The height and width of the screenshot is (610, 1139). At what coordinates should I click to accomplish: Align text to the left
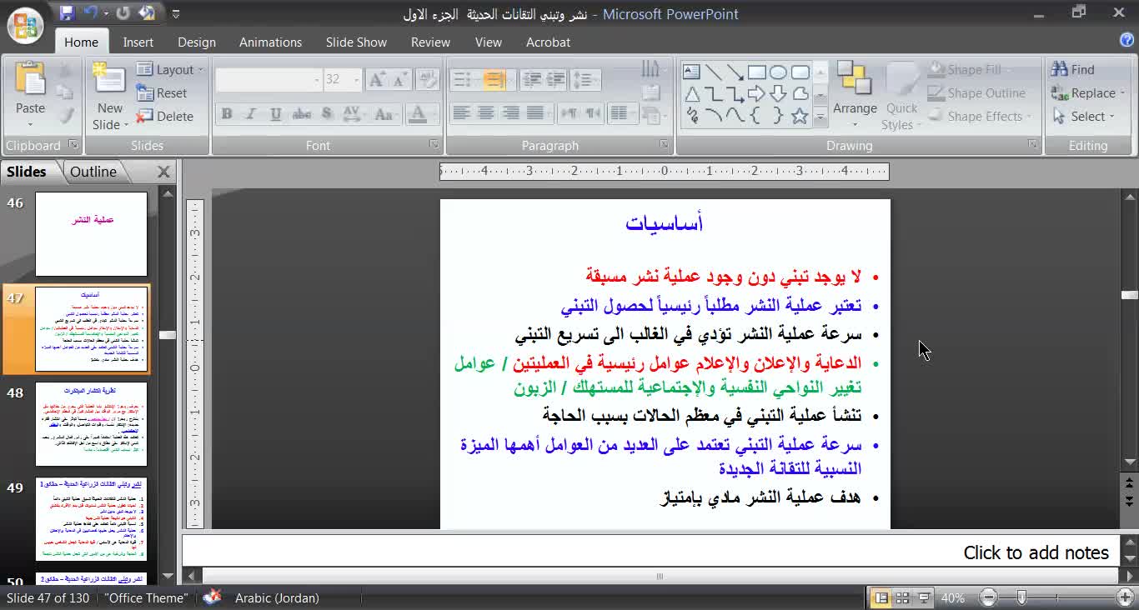point(461,112)
